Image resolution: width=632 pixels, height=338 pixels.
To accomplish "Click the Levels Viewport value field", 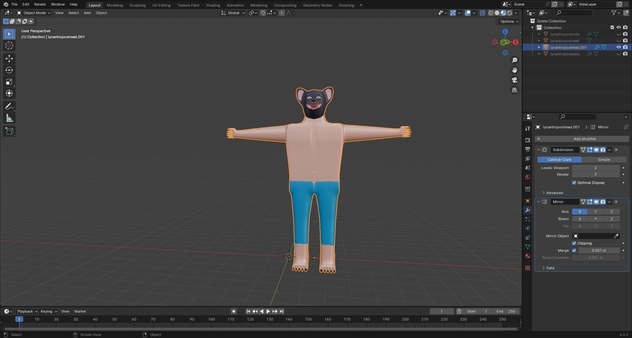I will 595,168.
